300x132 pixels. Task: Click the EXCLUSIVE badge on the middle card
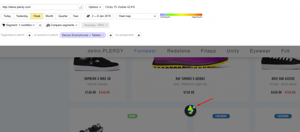(x=221, y=116)
